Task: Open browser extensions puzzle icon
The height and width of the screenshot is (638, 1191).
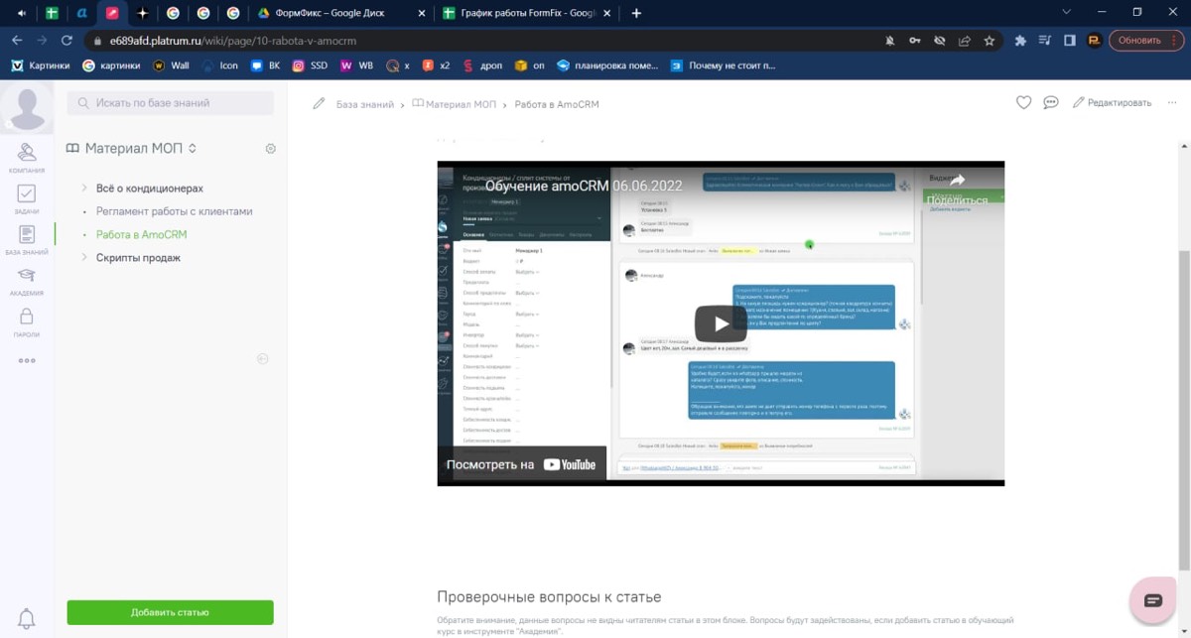Action: pyautogui.click(x=1020, y=41)
